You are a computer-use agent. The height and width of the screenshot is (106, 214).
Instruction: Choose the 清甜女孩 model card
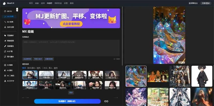112,85
